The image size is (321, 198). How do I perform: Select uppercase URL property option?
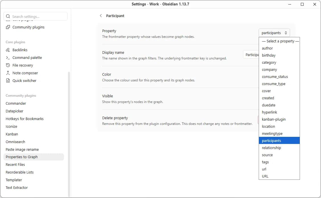[279, 176]
